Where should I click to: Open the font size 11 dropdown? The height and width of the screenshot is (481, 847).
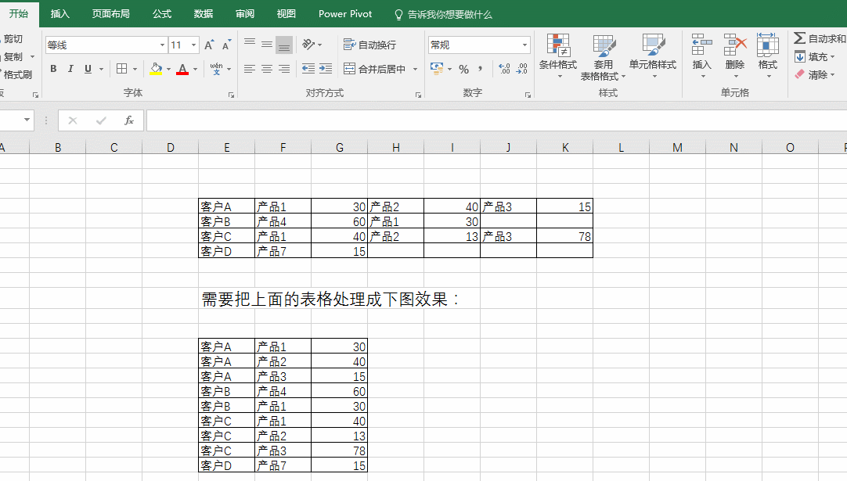pos(193,45)
